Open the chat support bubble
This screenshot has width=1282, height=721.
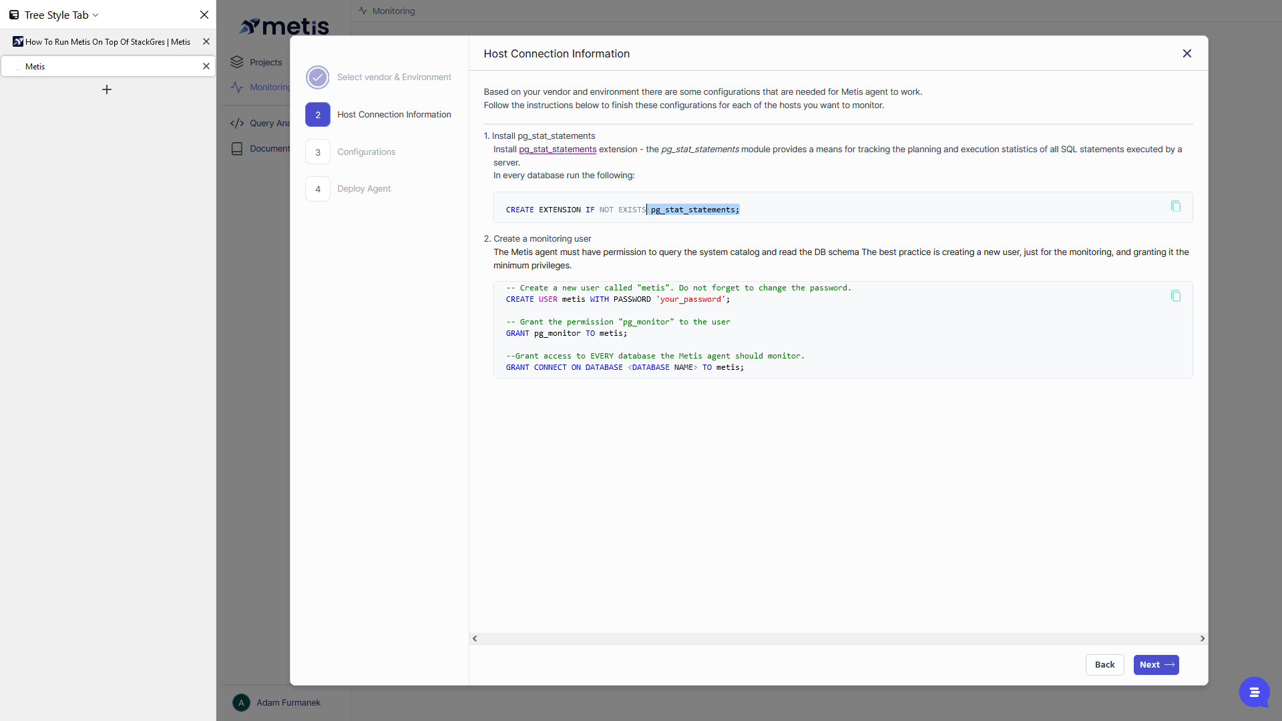tap(1254, 692)
